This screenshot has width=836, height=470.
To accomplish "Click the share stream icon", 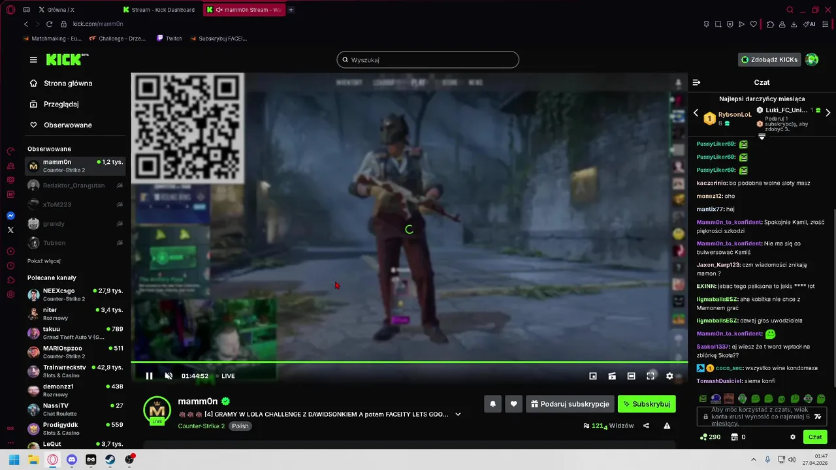I will pos(646,426).
